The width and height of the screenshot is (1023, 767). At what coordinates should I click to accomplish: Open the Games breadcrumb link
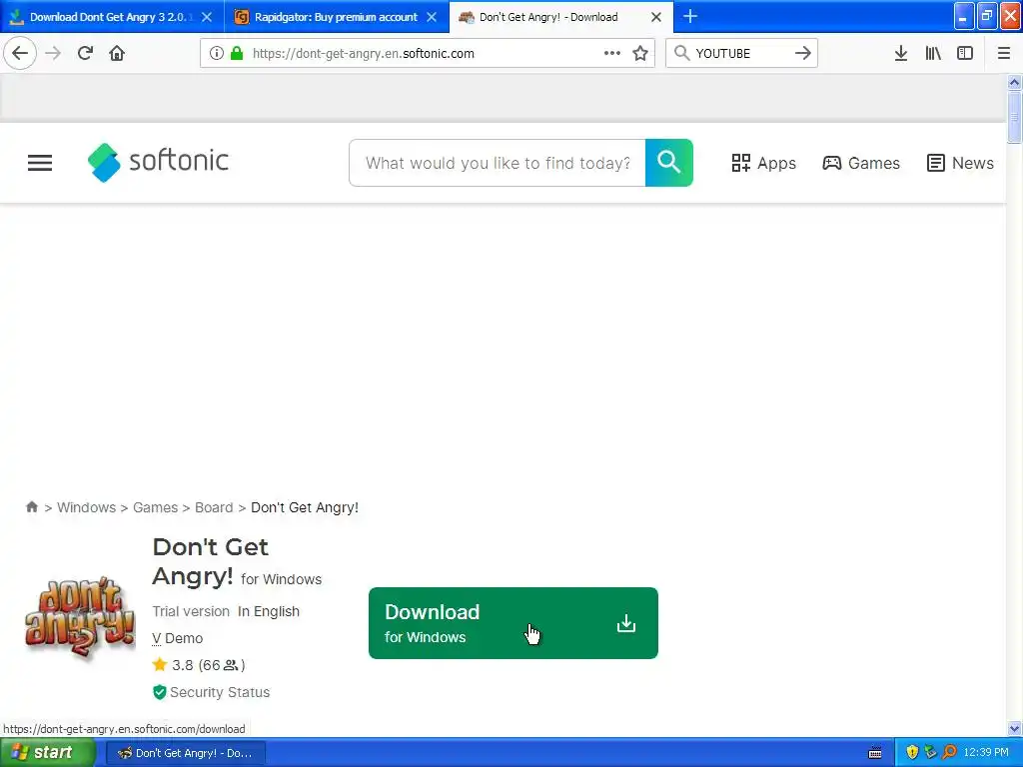[x=155, y=507]
